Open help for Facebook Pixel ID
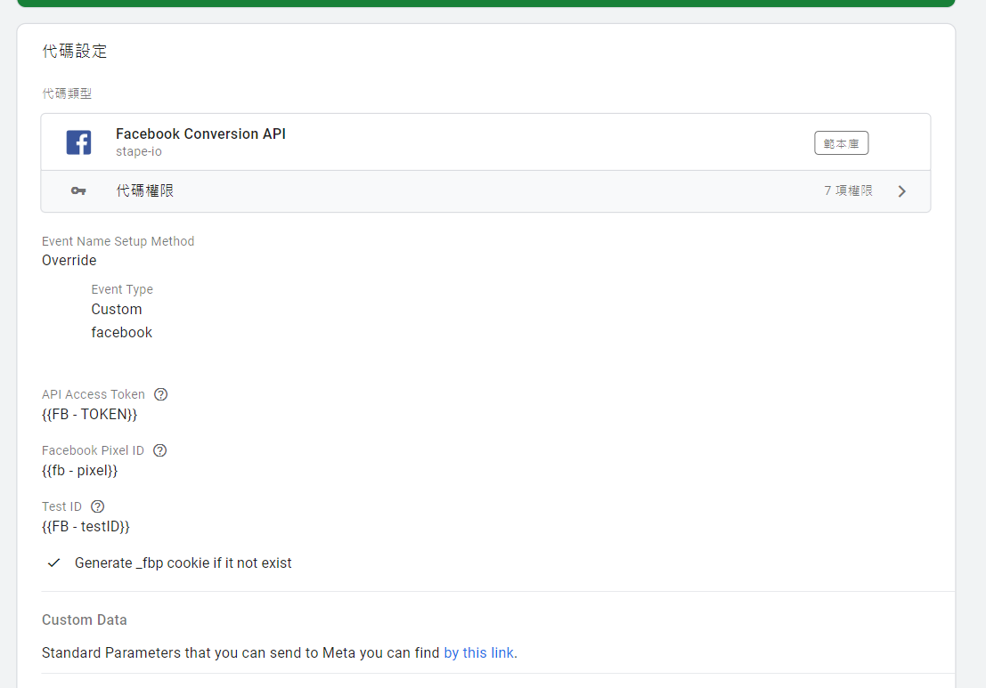 (160, 450)
